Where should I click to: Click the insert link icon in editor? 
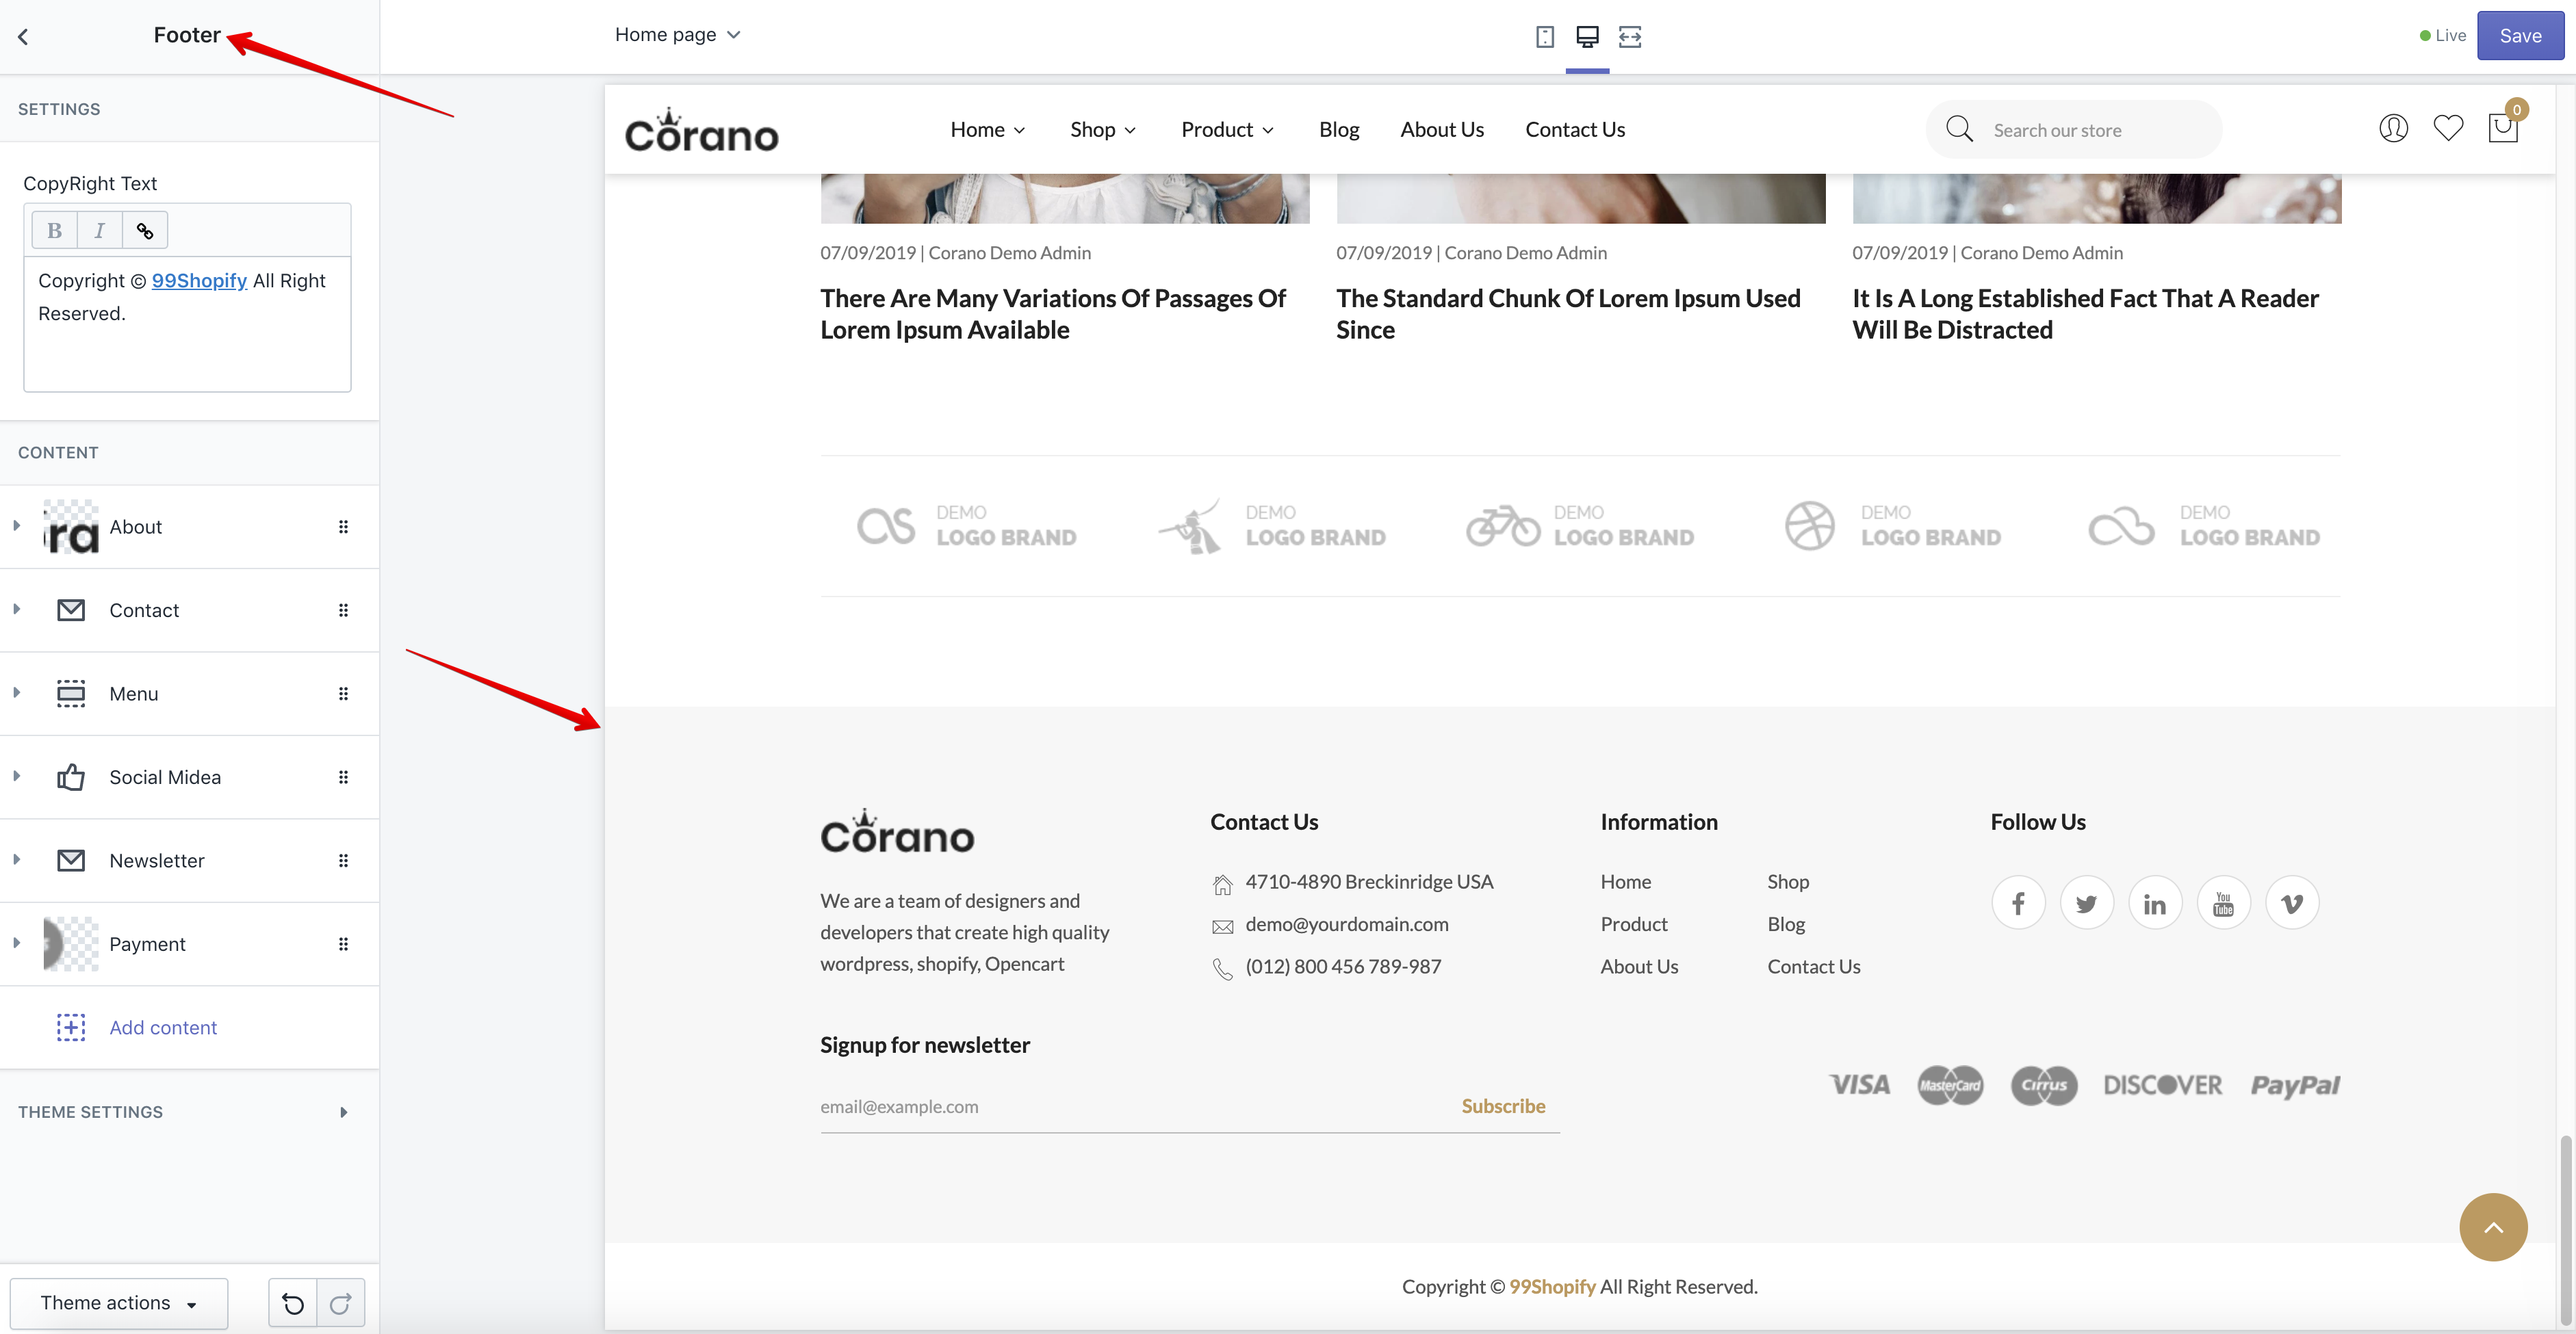point(145,231)
